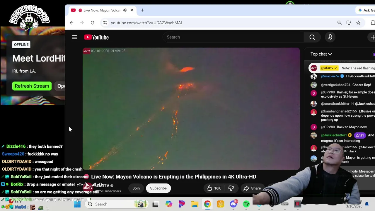Open Spotify from the taskbar
The image size is (375, 211).
[246, 204]
